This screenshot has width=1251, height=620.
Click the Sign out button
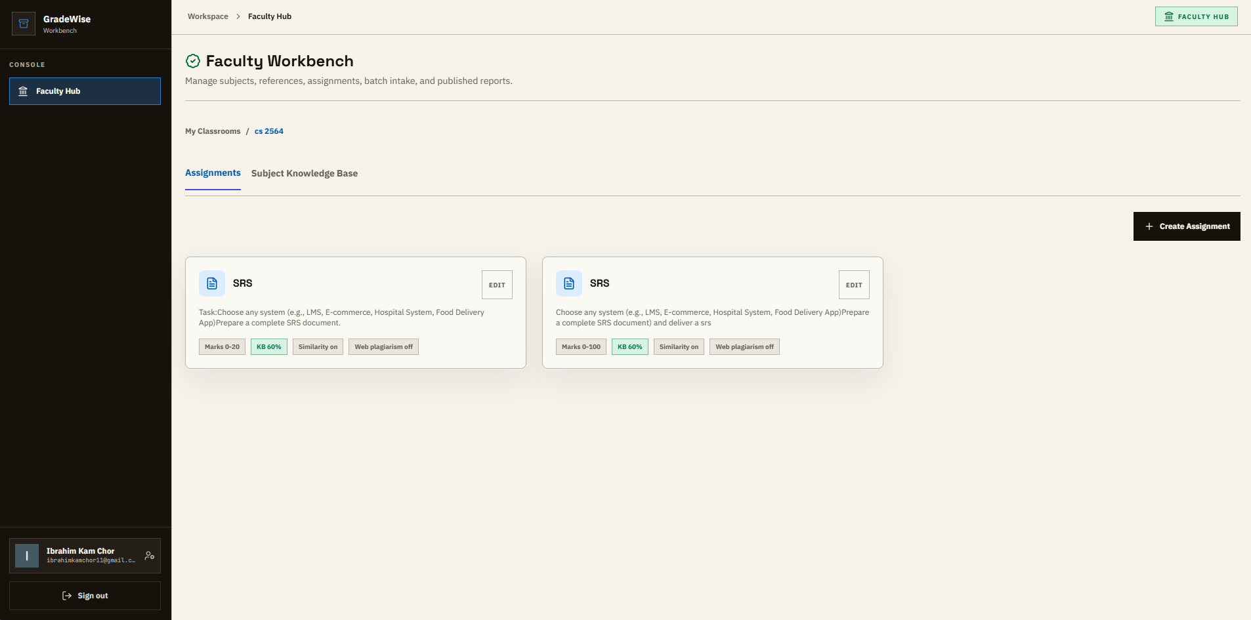[x=85, y=596]
